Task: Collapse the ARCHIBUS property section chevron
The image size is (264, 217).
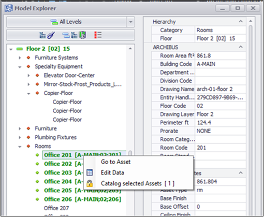Action: pyautogui.click(x=241, y=47)
